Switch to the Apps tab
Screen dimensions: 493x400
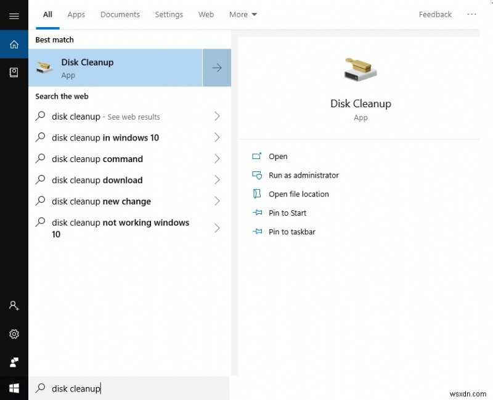tap(76, 14)
